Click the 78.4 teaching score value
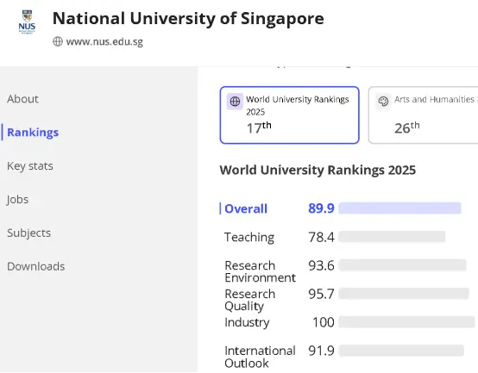 pos(321,237)
